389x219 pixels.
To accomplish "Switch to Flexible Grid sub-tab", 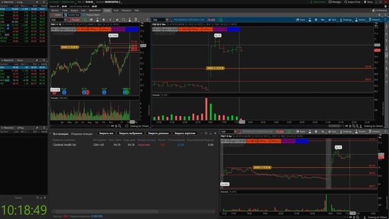I will coord(72,15).
